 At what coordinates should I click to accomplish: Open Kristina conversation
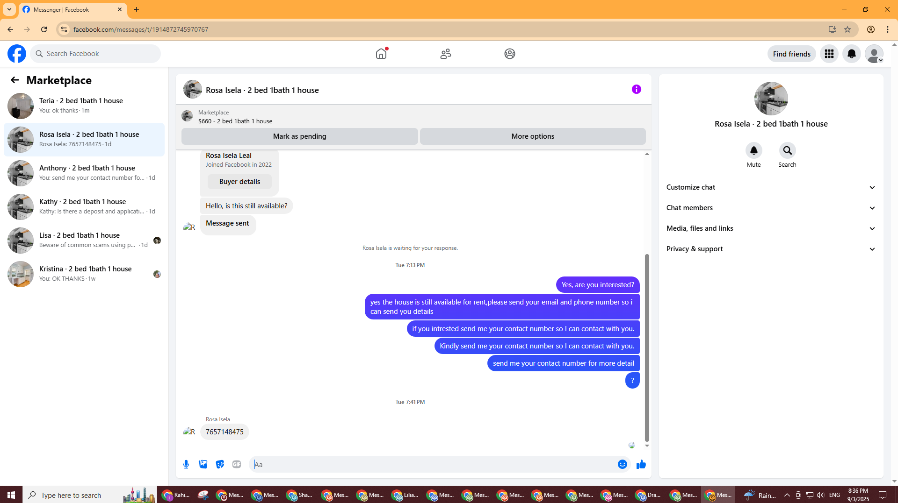point(84,274)
